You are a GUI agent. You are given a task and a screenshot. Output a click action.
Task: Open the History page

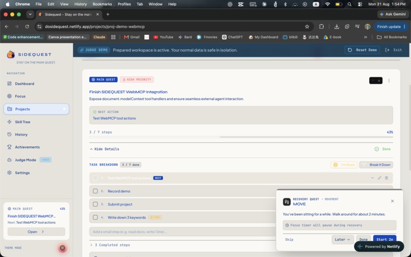point(21,134)
